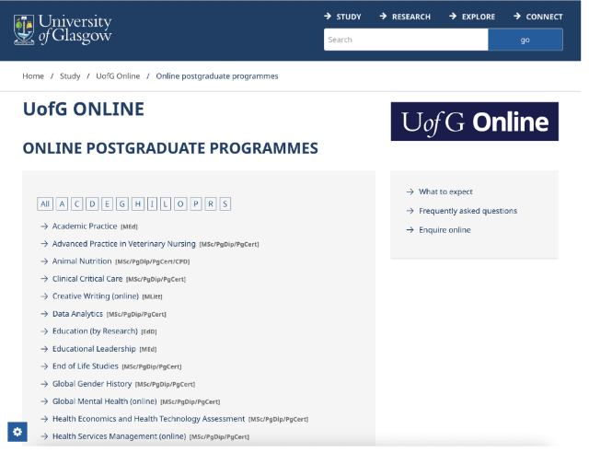
Task: Filter programmes by letter I
Action: (x=152, y=204)
